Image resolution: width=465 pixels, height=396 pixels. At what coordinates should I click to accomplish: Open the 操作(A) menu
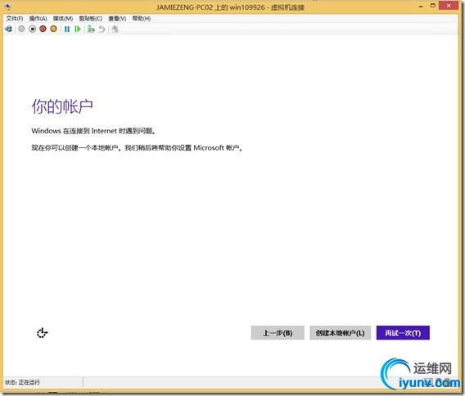pos(38,18)
